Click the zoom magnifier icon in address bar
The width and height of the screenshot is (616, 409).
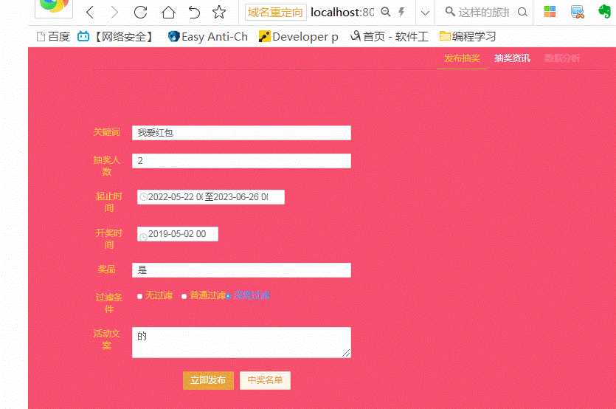386,12
